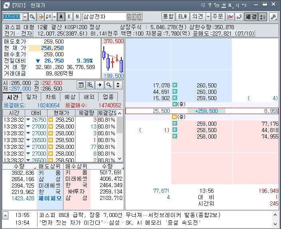Viewport: 281px width, 229px height.
Task: Click the mini candlestick chart thumbnail
Action: click(x=113, y=58)
